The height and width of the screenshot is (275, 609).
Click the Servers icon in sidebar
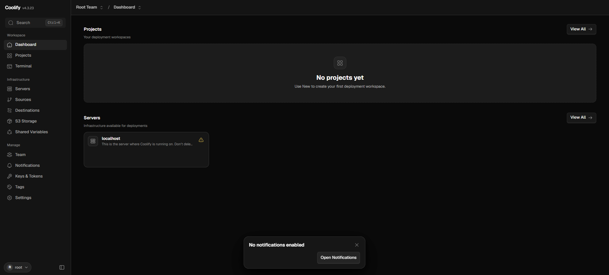tap(10, 89)
